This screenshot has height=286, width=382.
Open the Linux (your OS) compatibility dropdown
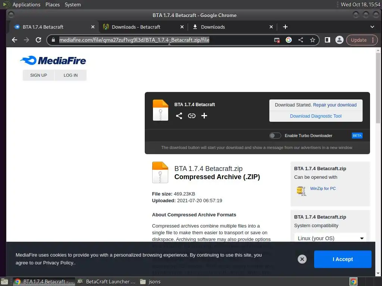coord(330,238)
